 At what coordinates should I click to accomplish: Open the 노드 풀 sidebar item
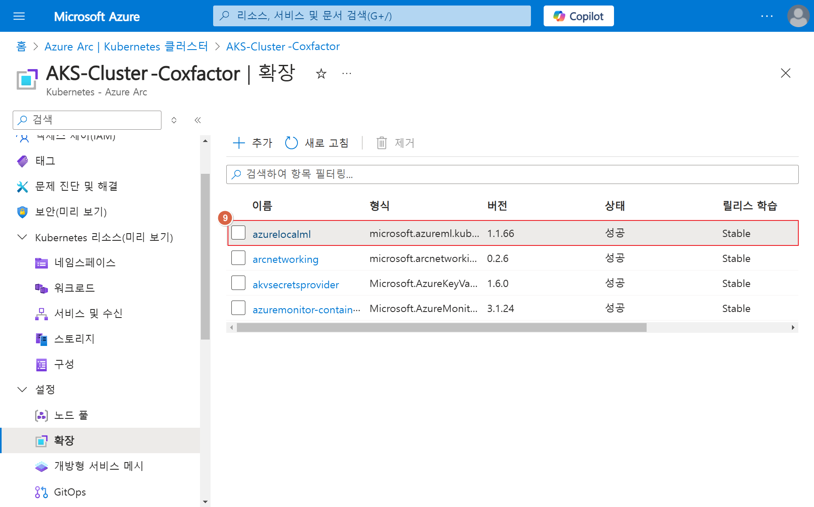(x=71, y=415)
